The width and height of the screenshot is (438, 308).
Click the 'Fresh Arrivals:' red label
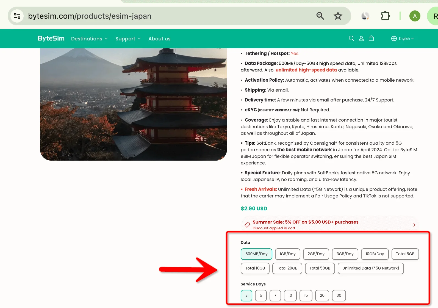coord(261,189)
